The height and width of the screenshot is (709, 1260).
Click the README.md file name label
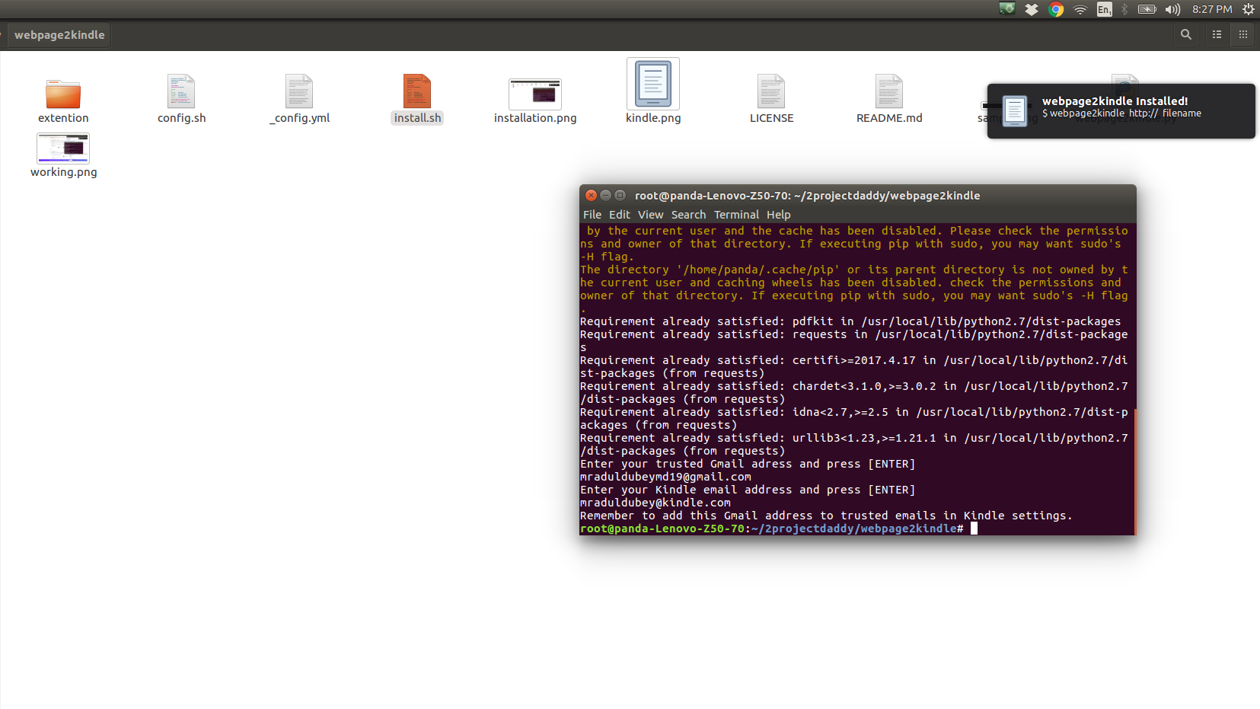pos(889,118)
